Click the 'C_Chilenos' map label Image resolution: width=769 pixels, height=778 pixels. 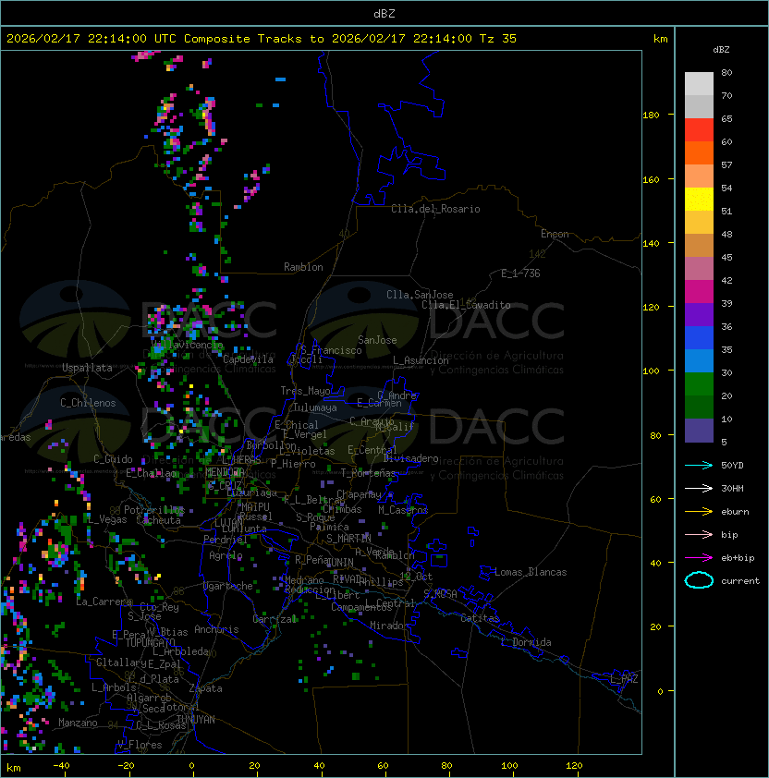pos(88,403)
